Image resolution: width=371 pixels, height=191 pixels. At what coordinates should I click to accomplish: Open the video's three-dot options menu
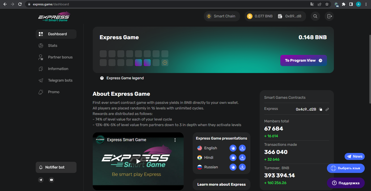pos(175,140)
